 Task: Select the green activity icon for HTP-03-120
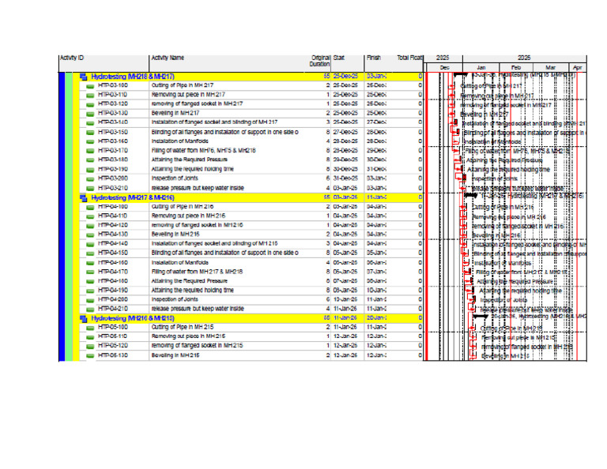click(x=90, y=104)
